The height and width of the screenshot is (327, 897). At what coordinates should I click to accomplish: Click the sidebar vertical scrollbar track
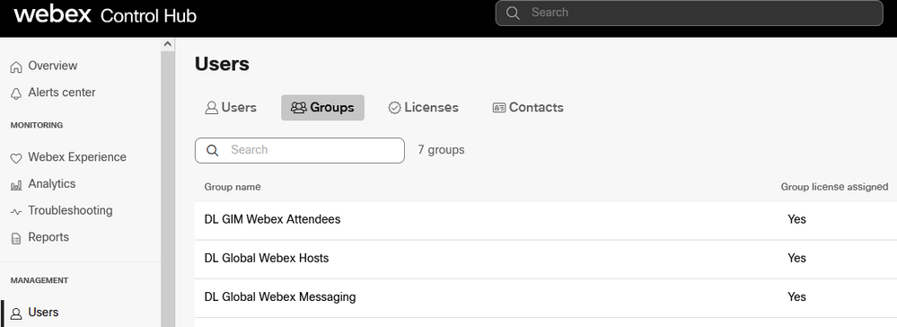click(x=168, y=189)
